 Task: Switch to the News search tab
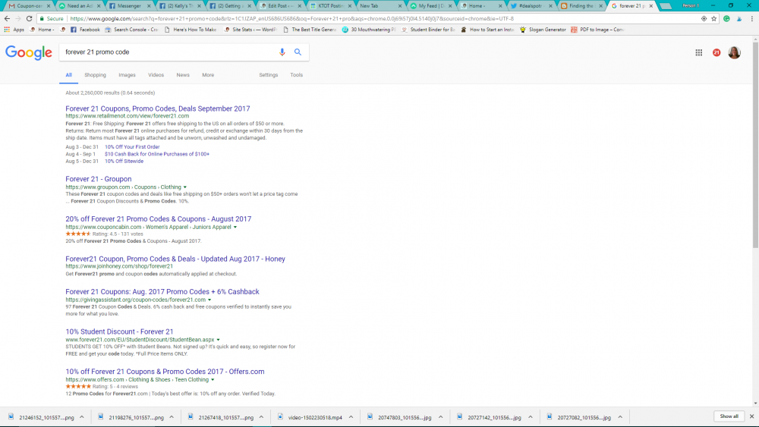[183, 75]
